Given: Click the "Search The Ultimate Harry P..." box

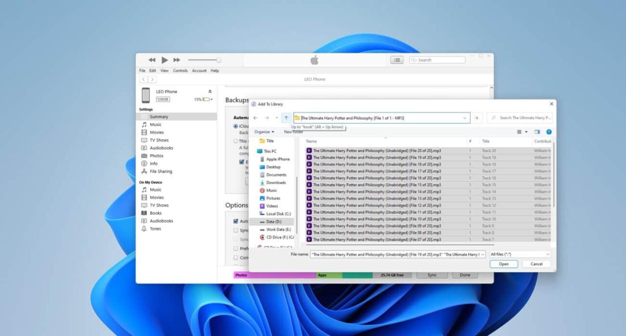Looking at the screenshot, I should [x=519, y=118].
